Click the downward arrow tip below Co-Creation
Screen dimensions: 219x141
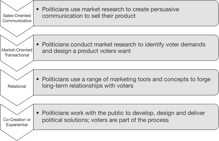[17, 139]
